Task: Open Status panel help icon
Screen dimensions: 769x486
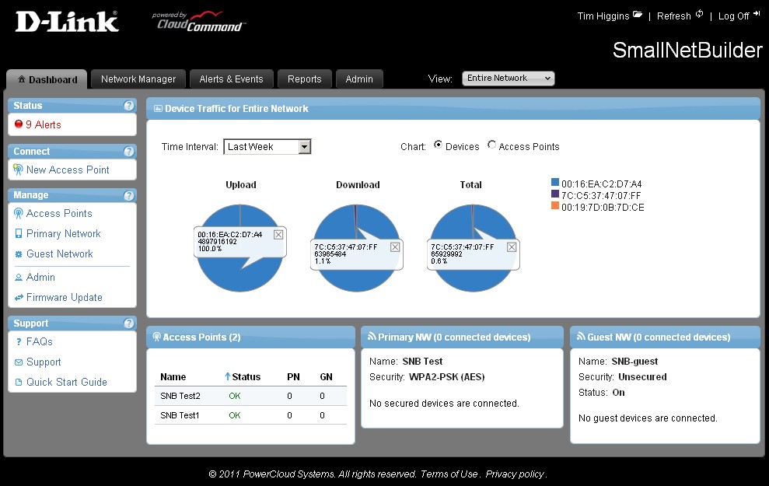Action: 128,106
